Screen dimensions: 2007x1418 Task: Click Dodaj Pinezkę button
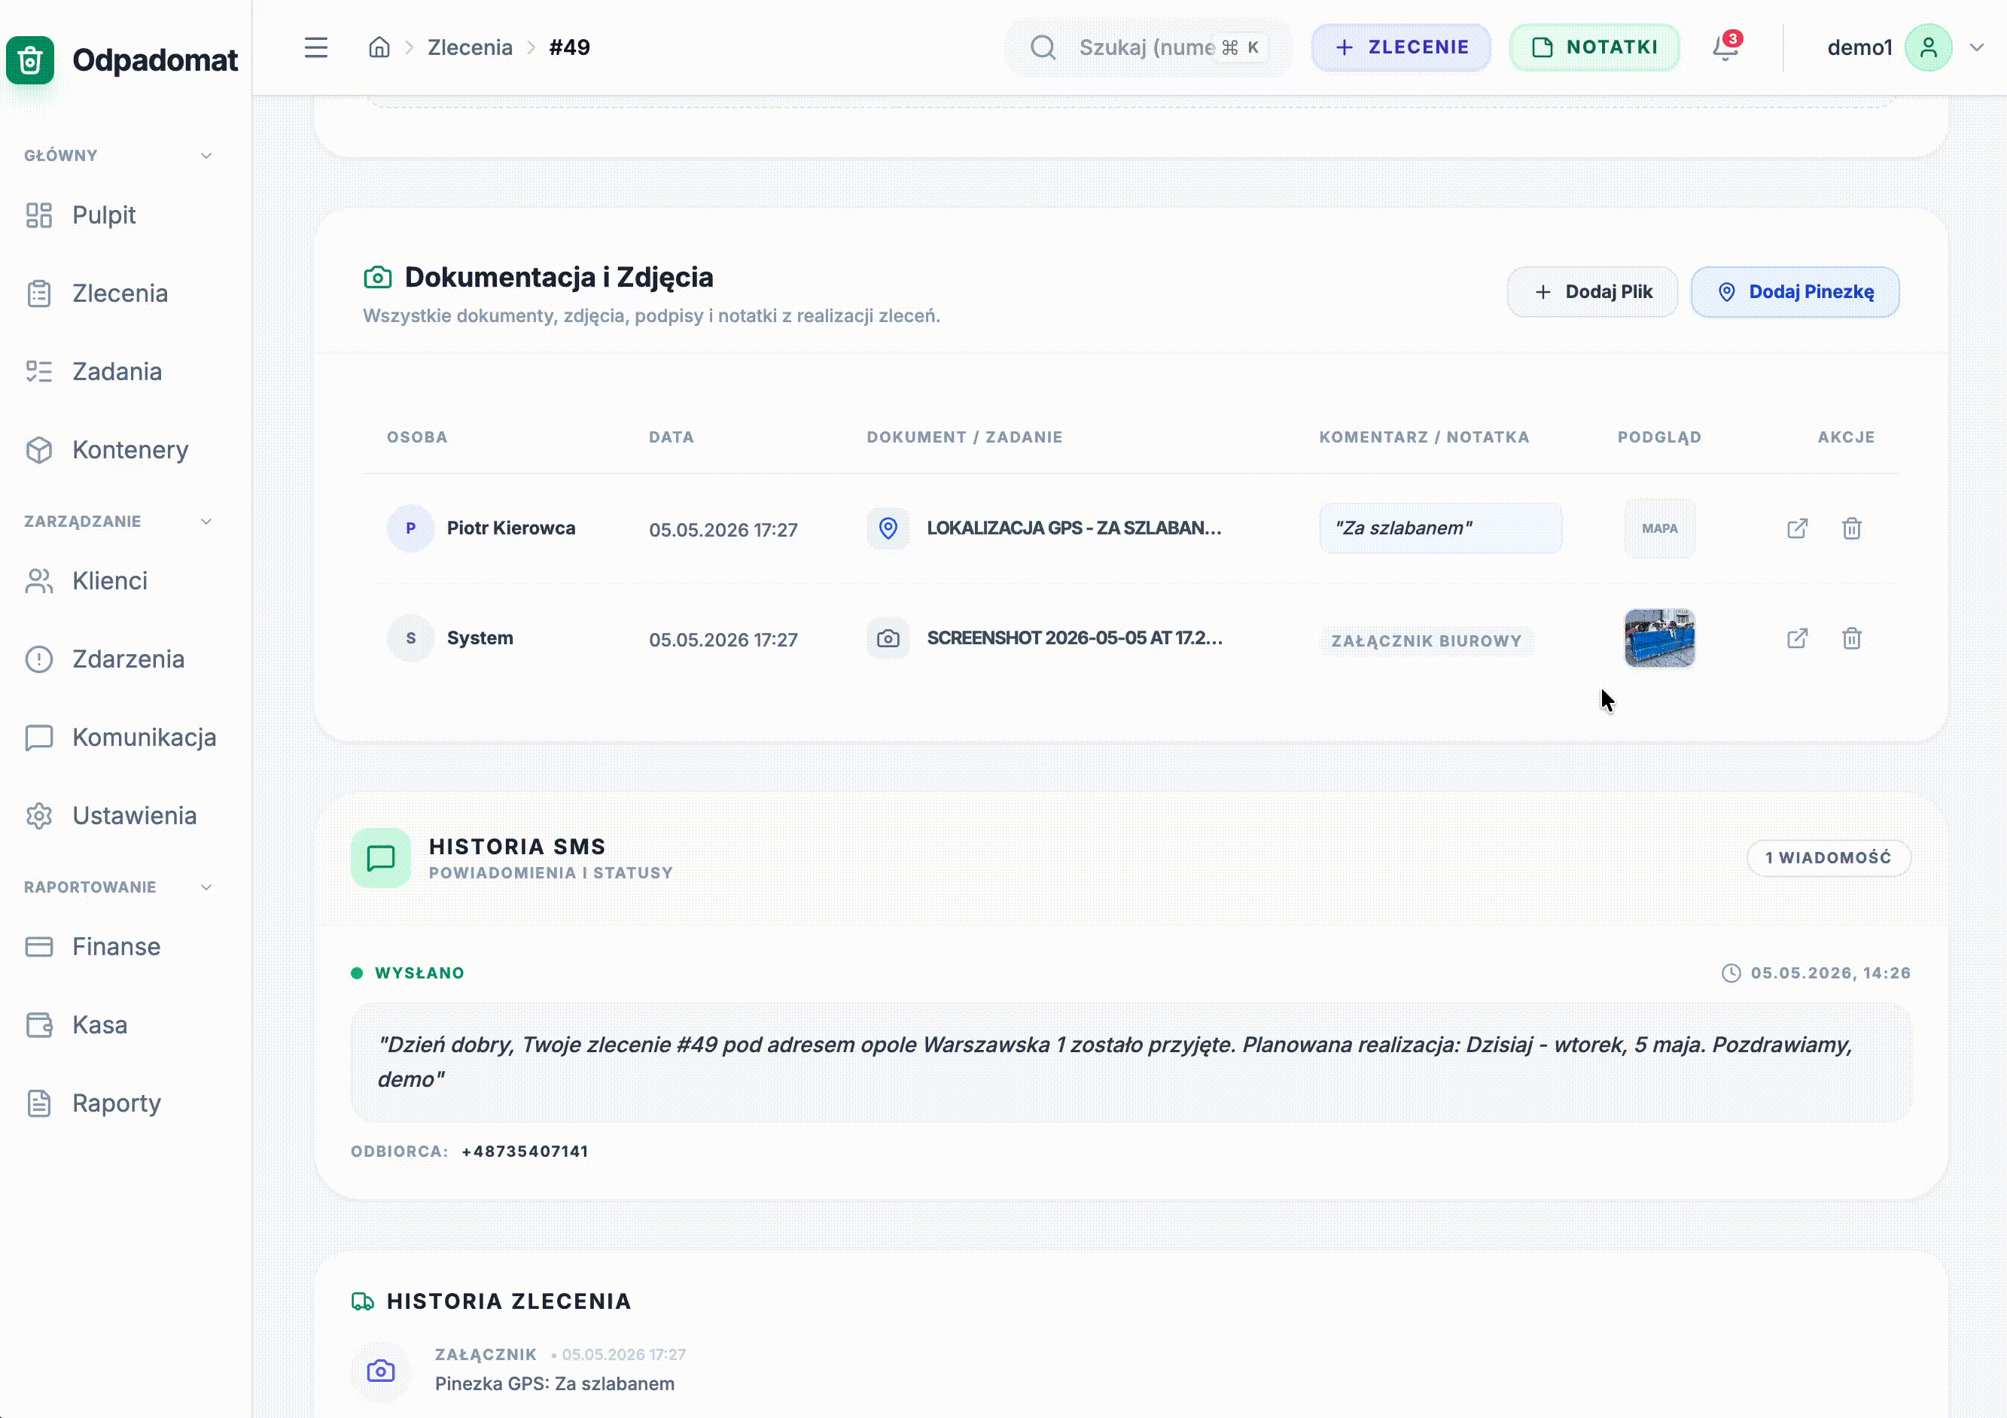[1795, 292]
